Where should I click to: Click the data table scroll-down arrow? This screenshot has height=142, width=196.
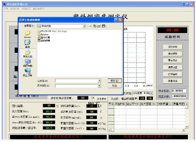187,127
